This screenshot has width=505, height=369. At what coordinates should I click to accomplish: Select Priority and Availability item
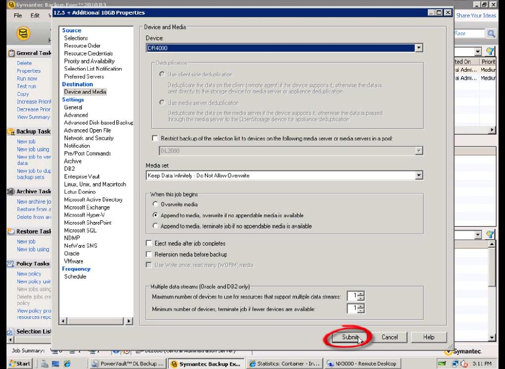89,61
